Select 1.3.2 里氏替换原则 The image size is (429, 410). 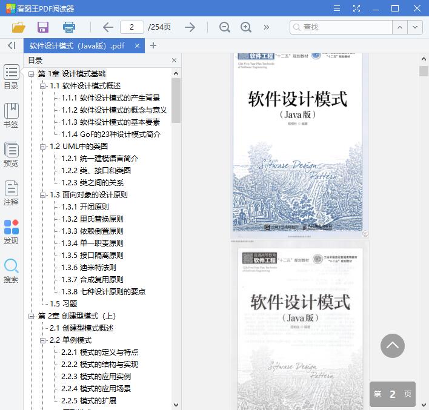click(x=92, y=219)
